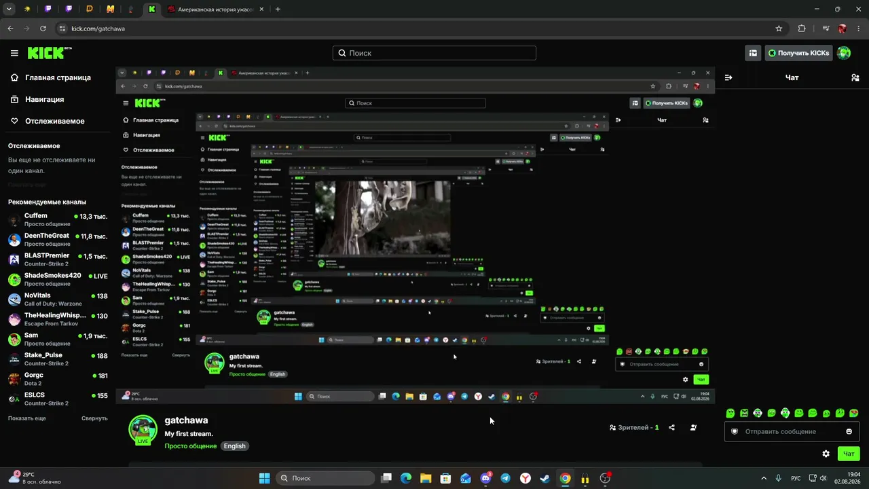Show hidden system tray icons
Screen dimensions: 869x489
pos(764,478)
